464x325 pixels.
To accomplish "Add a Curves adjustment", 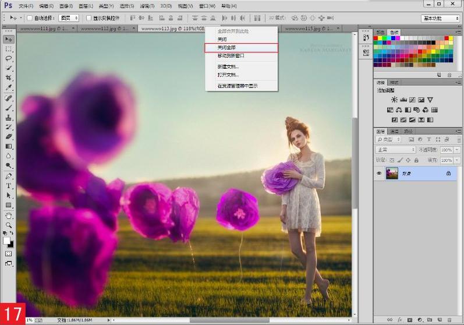I will [x=412, y=100].
